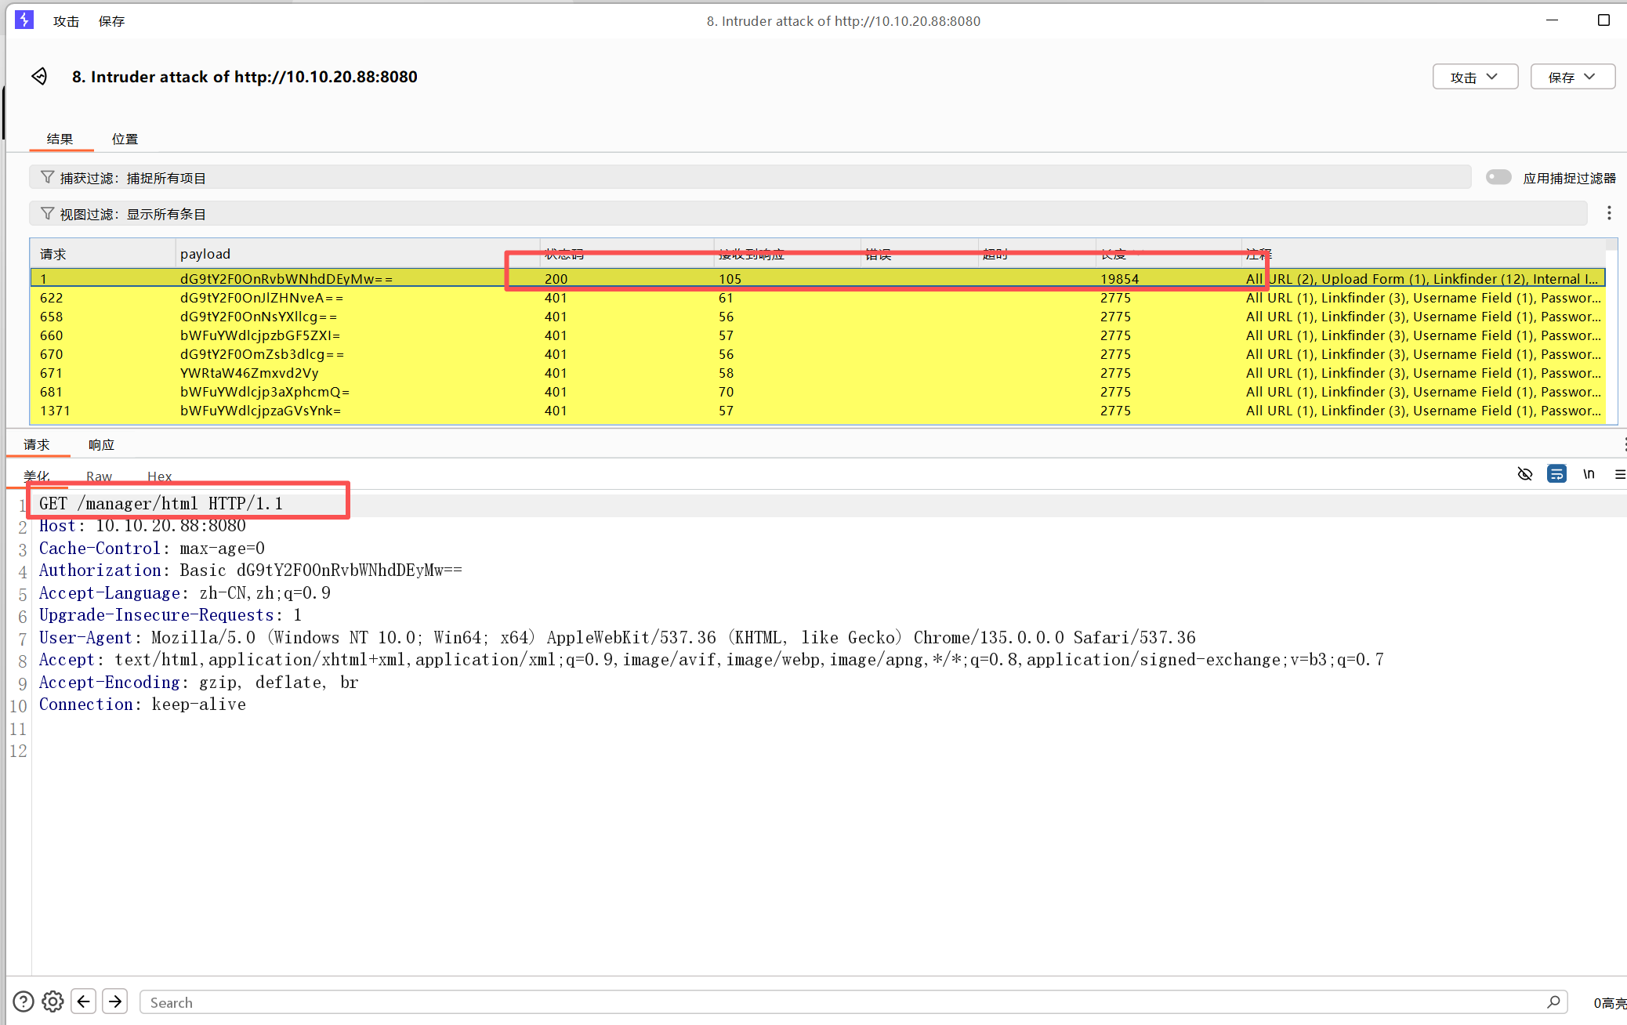The image size is (1627, 1025).
Task: Click the previous match left arrow button
Action: pyautogui.click(x=84, y=1001)
